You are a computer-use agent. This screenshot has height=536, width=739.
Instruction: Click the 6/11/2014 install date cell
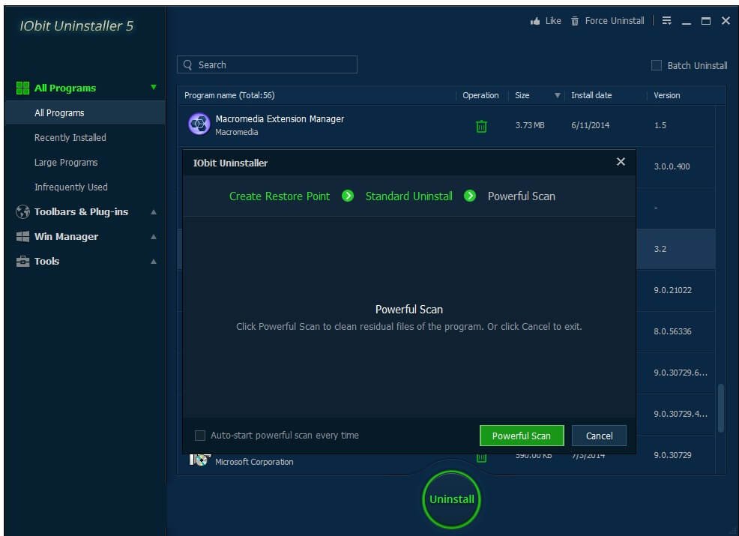(x=590, y=125)
